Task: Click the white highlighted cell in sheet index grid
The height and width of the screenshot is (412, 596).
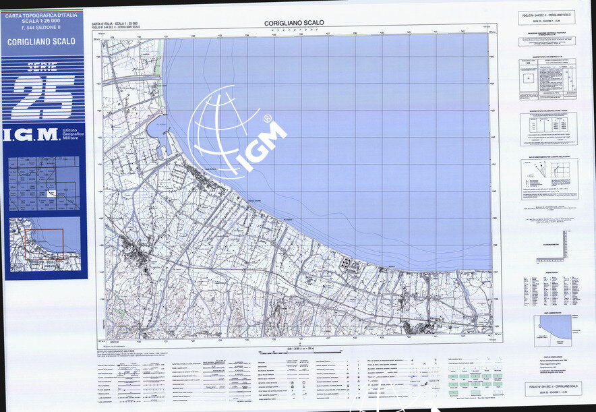Action: pyautogui.click(x=52, y=194)
